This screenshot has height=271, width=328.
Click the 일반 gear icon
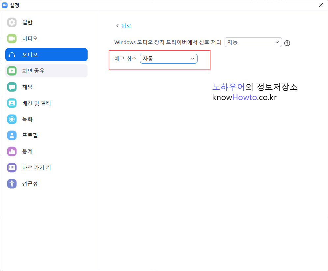pos(12,22)
